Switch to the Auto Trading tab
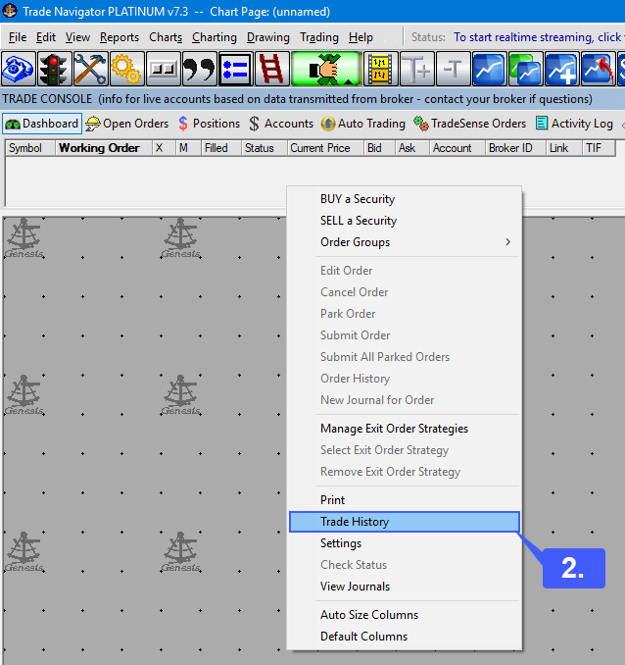This screenshot has width=625, height=665. tap(363, 124)
